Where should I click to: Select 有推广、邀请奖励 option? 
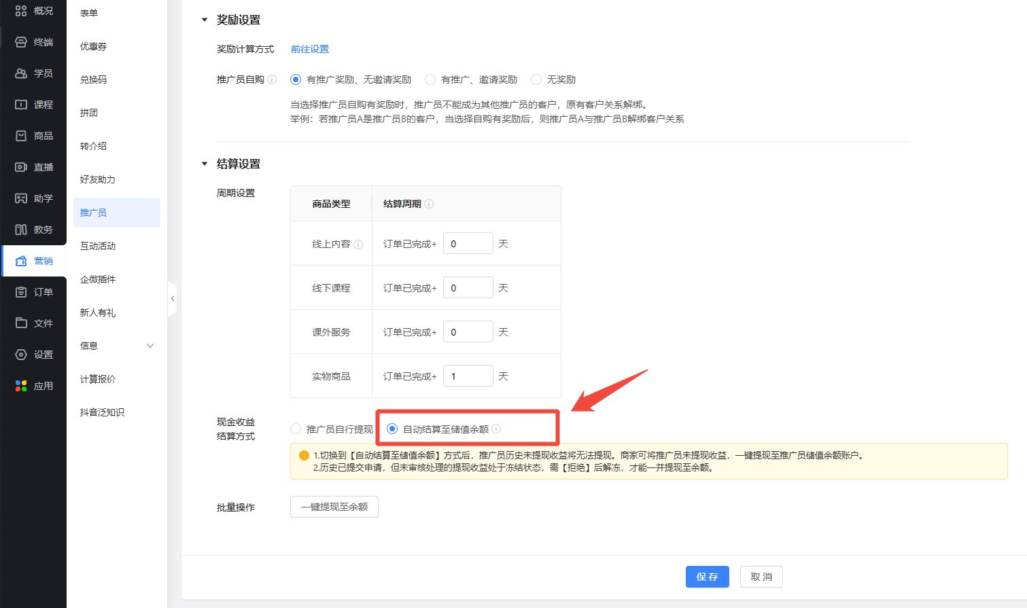[x=430, y=79]
